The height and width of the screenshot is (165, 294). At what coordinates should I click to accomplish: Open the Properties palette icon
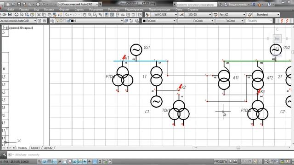[x=107, y=15]
